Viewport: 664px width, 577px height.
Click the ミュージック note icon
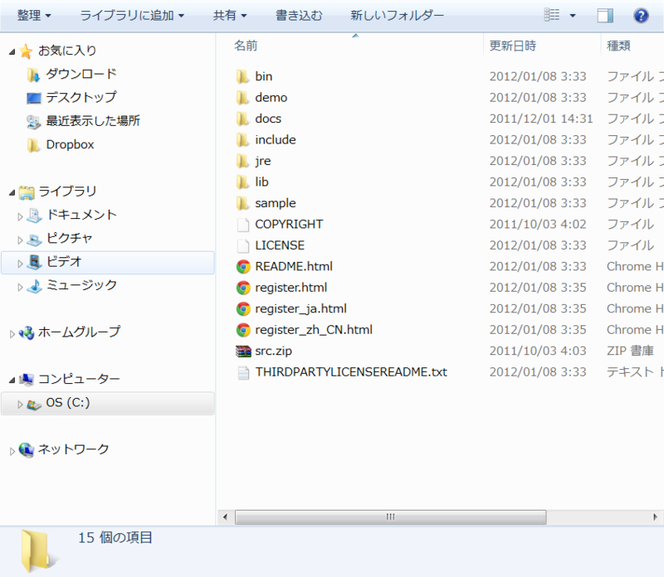34,286
